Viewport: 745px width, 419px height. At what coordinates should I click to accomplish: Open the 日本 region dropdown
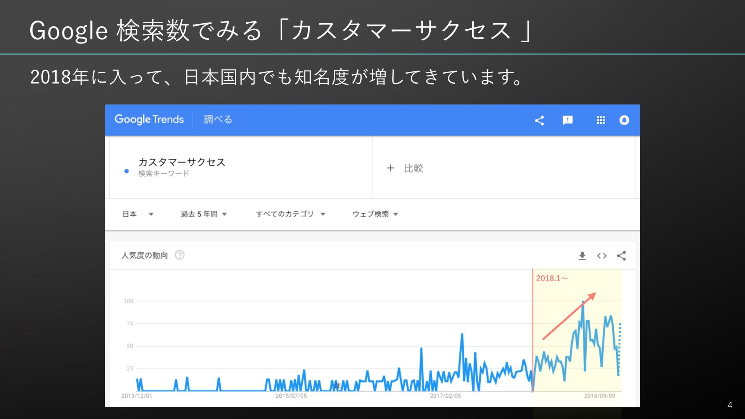tap(138, 214)
